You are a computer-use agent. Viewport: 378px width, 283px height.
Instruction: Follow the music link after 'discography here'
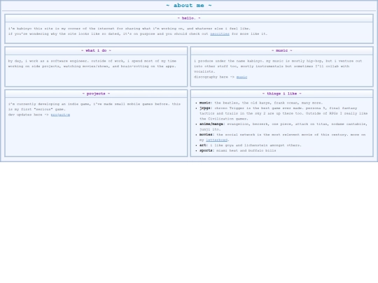click(x=241, y=77)
